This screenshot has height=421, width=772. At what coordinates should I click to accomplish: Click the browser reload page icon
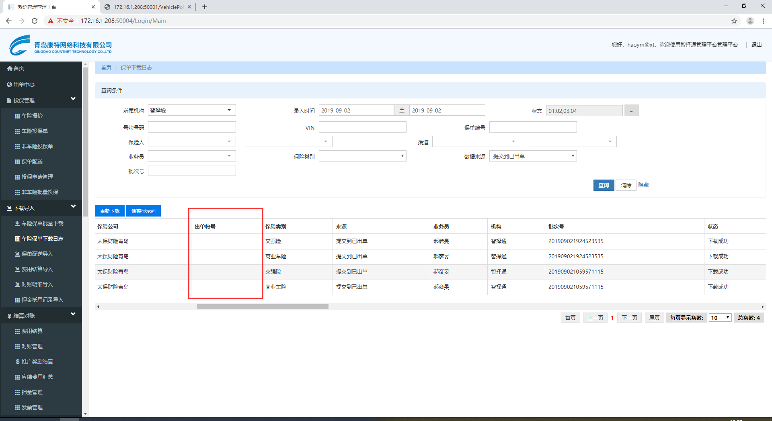35,21
